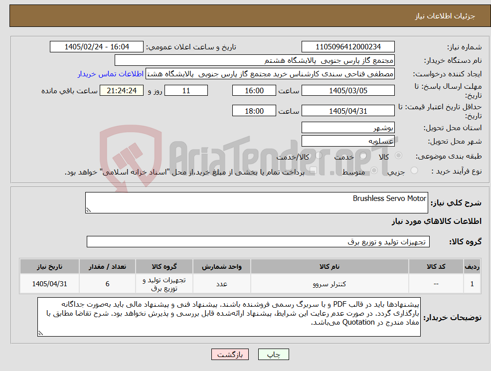Click the quantity cell 6
Screen dimensions: 491x371
point(107,284)
